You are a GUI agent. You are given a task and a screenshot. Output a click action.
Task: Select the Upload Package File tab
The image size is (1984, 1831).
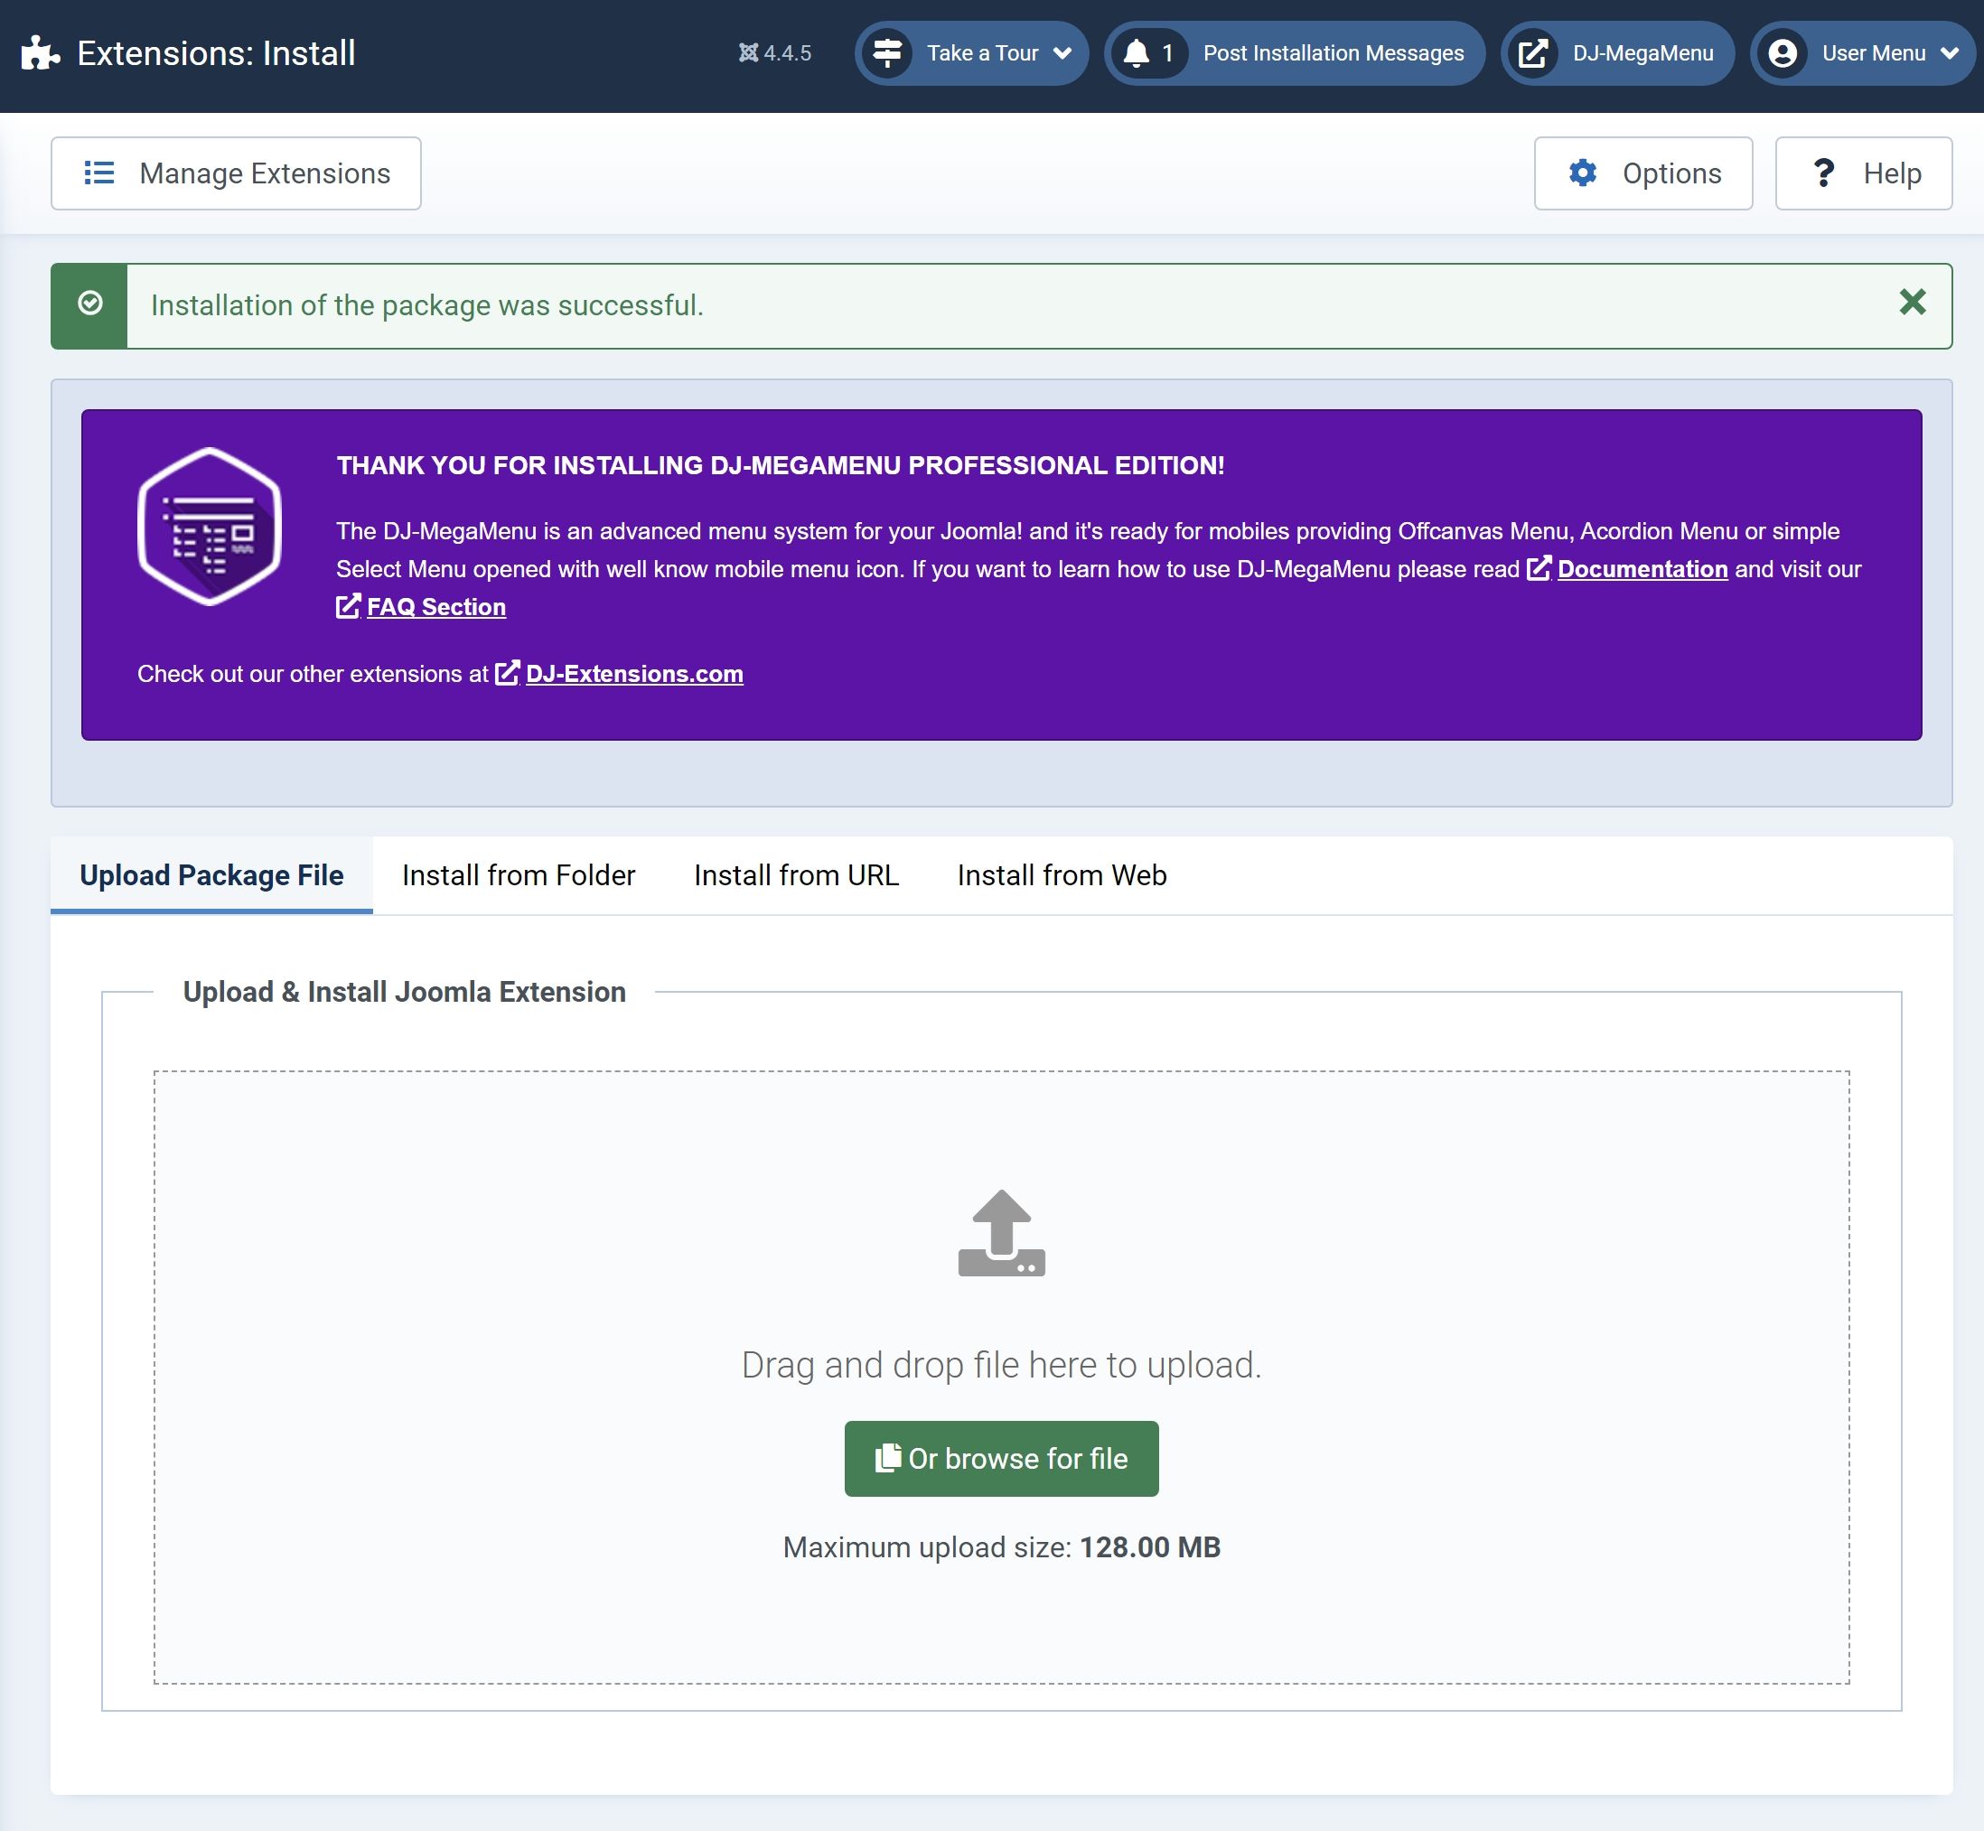pos(211,874)
